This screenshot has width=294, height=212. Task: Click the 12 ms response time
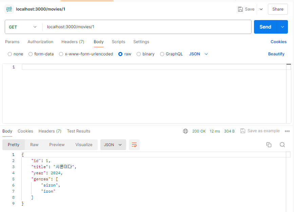pos(215,131)
